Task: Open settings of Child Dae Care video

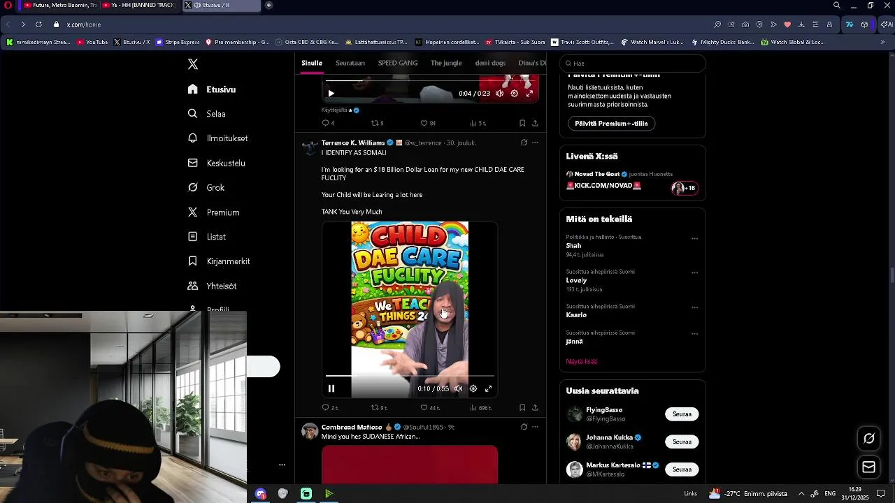Action: tap(473, 388)
